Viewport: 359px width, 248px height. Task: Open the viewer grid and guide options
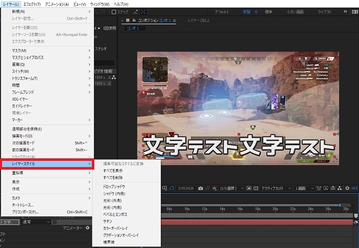(x=165, y=188)
